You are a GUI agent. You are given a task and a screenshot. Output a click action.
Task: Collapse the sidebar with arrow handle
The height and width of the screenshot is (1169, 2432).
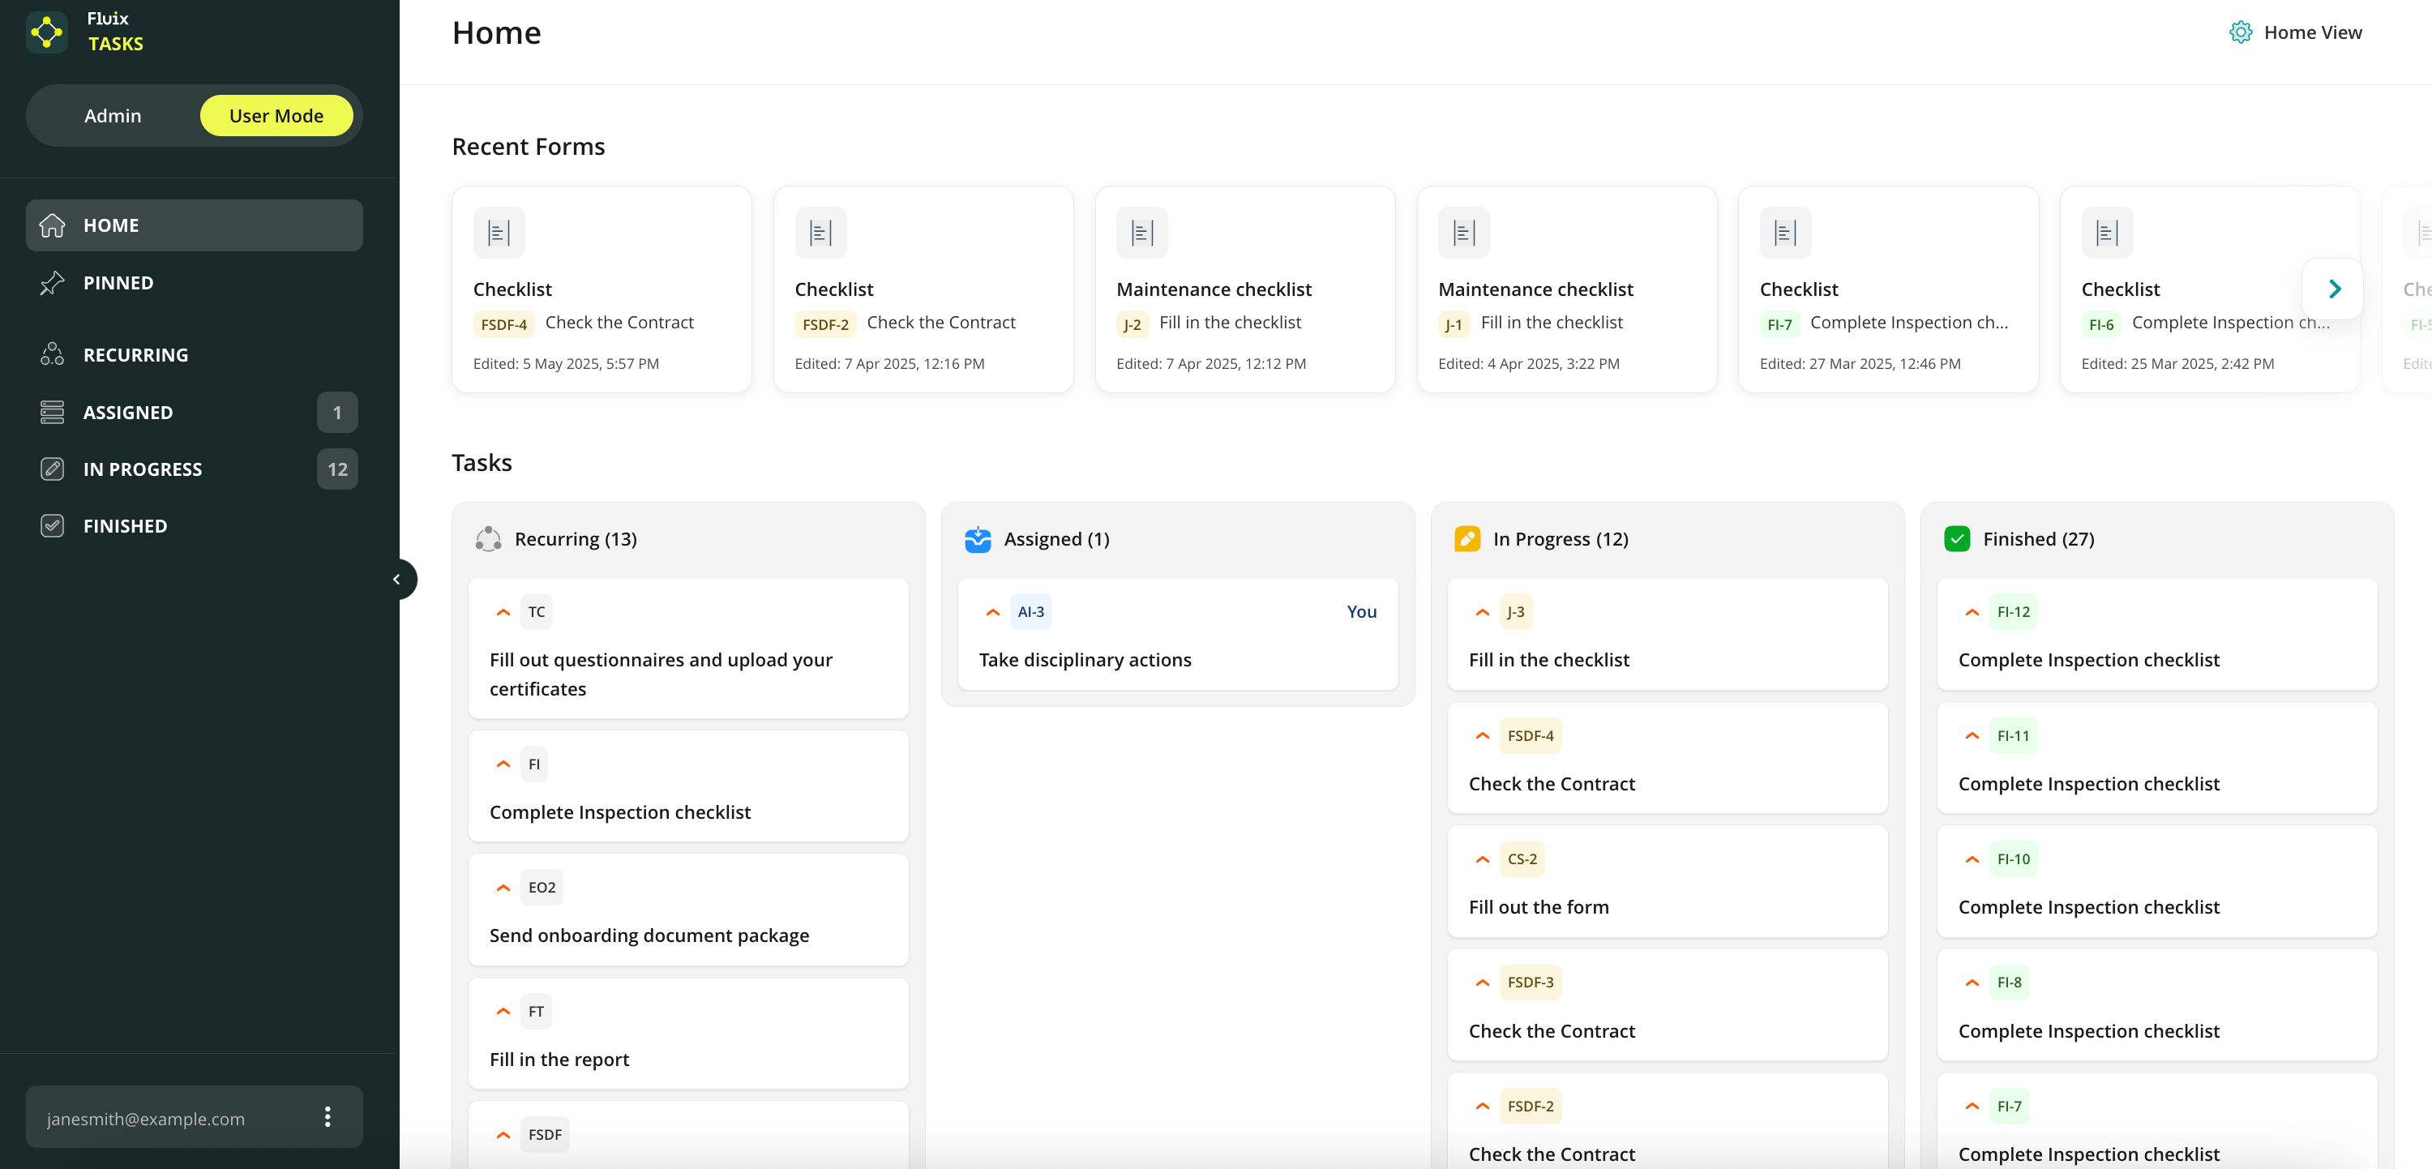[x=397, y=579]
